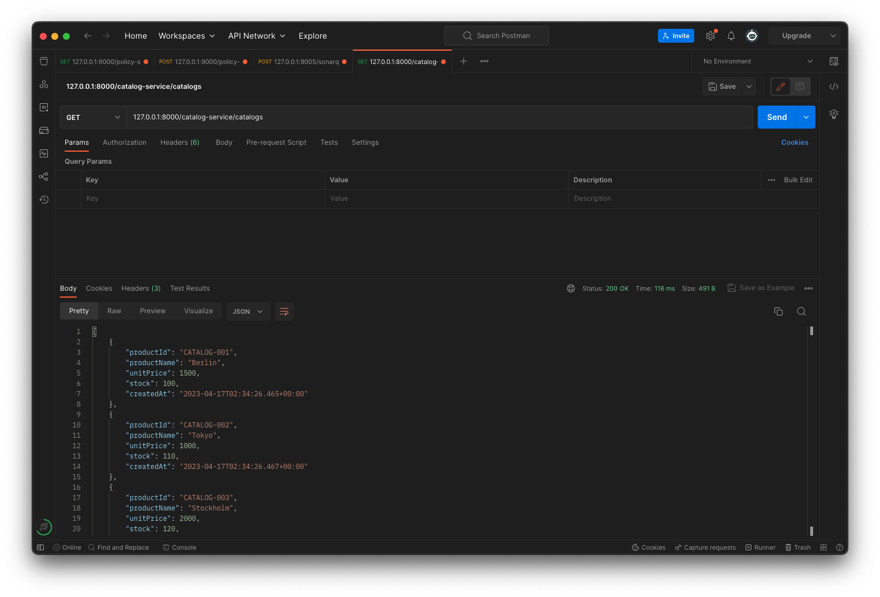Switch to request Headers (6) tab
This screenshot has width=880, height=597.
[180, 142]
